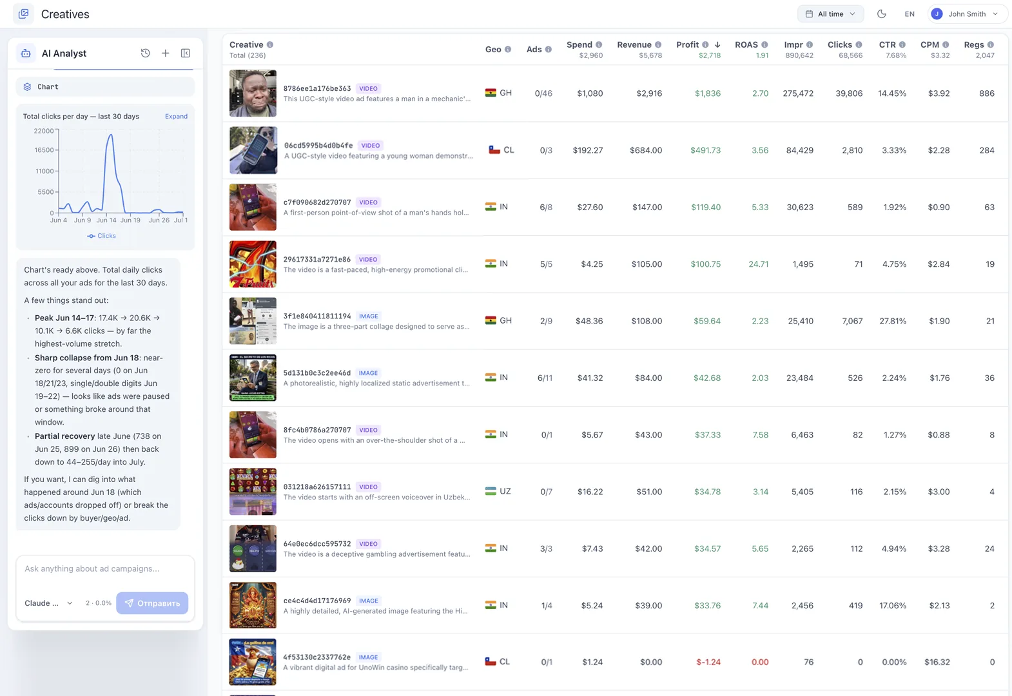1012x696 pixels.
Task: Sort table by Spend column header
Action: tap(579, 44)
